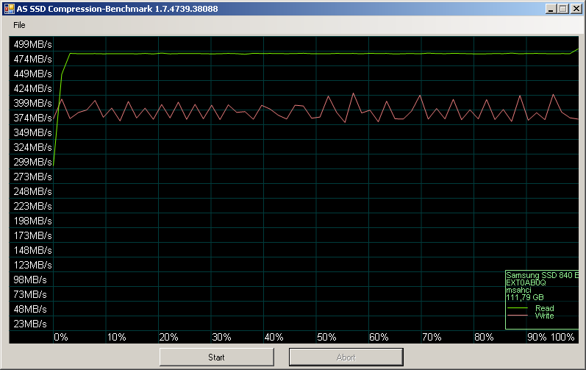Click the 50% marker on horizontal axis
The image size is (586, 370).
(326, 337)
